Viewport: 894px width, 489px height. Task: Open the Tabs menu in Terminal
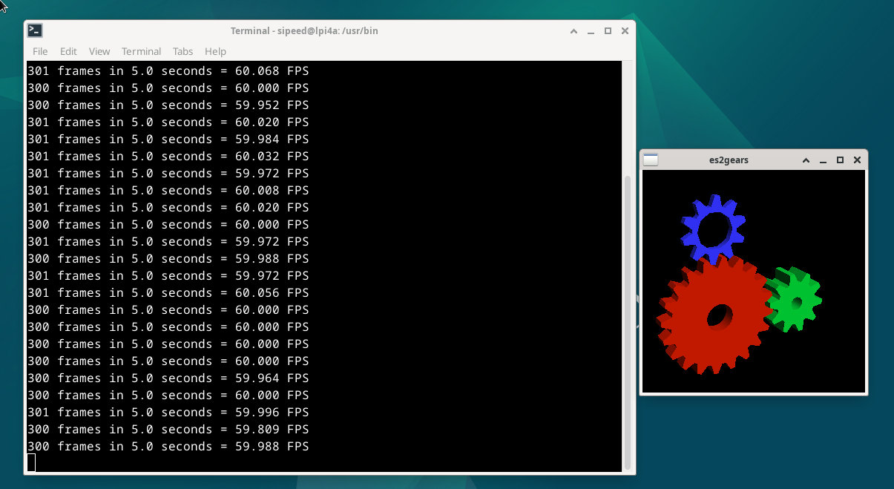click(183, 51)
